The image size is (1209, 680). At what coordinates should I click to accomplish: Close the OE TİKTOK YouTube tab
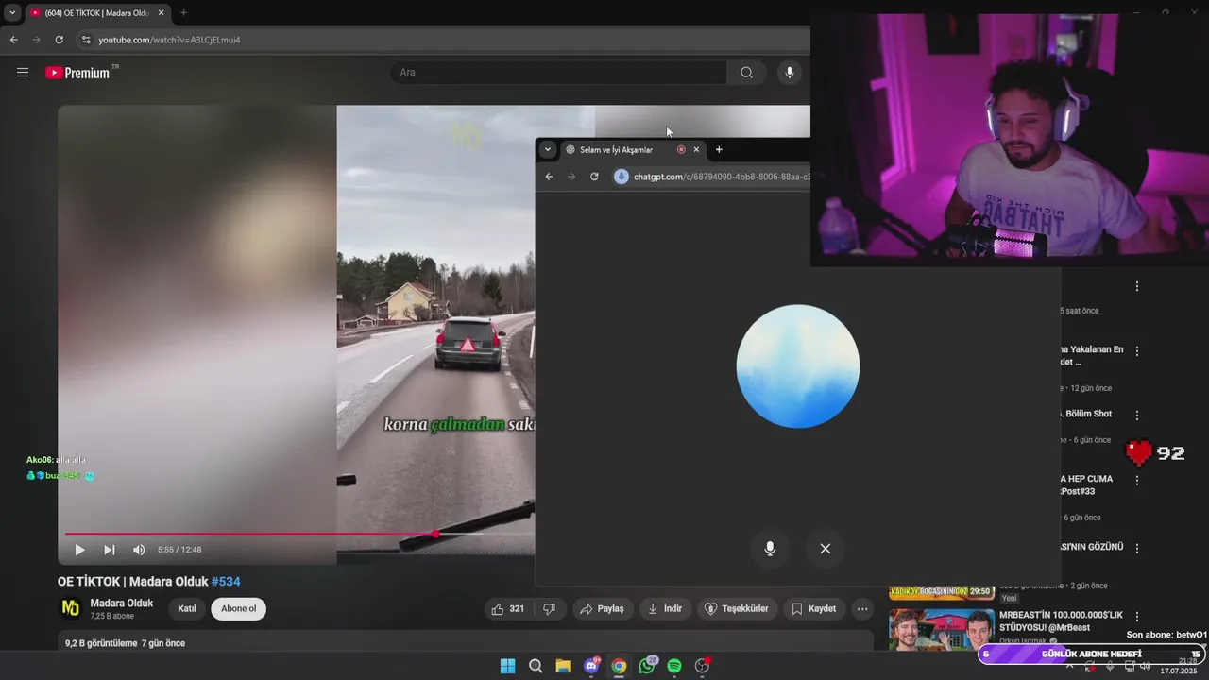(x=161, y=13)
